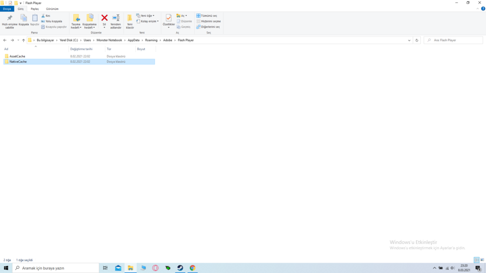Image resolution: width=486 pixels, height=273 pixels.
Task: Click the Kopyala copy icon
Action: pyautogui.click(x=24, y=20)
